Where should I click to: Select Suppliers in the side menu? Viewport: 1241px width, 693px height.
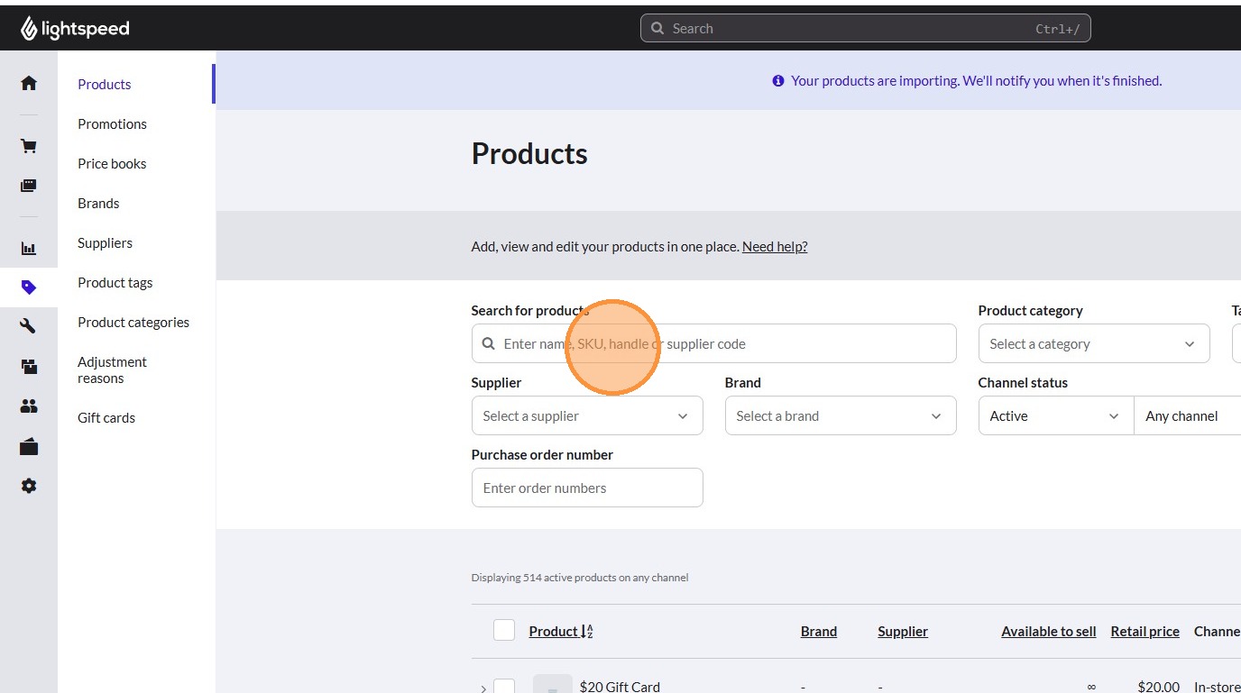105,243
